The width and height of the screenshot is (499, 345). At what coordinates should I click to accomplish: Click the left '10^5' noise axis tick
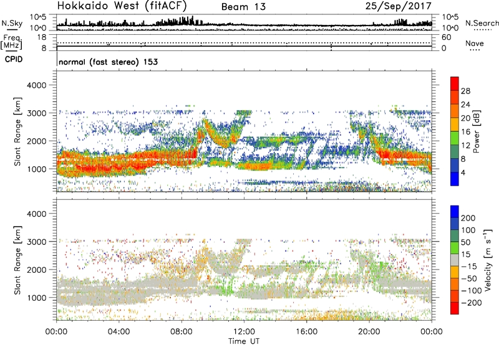pos(38,17)
